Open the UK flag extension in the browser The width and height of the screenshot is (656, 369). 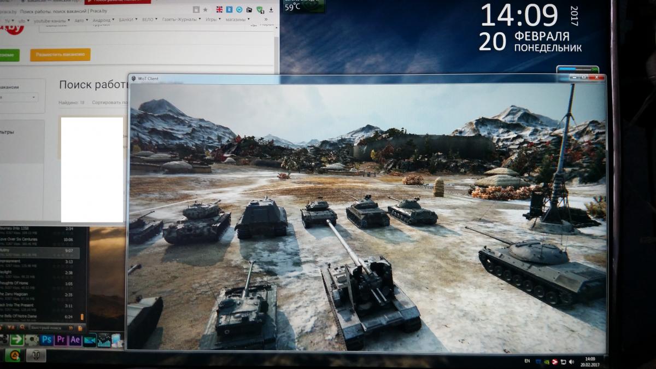220,9
